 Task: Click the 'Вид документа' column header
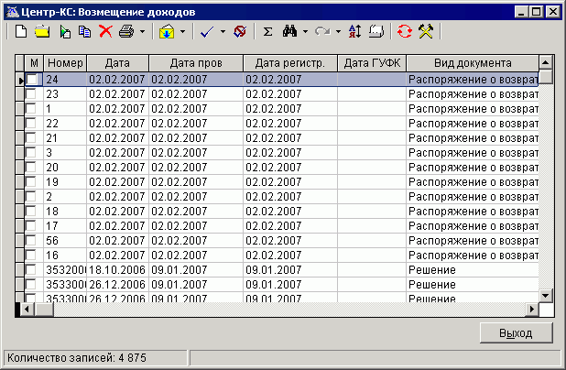click(x=471, y=62)
